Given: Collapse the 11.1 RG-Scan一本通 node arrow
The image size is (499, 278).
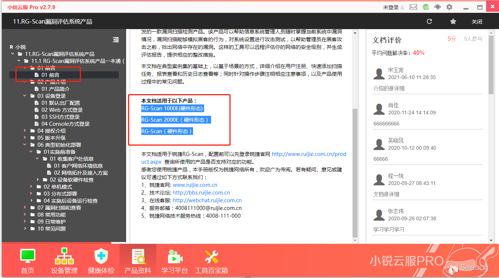Looking at the screenshot, I should point(19,61).
